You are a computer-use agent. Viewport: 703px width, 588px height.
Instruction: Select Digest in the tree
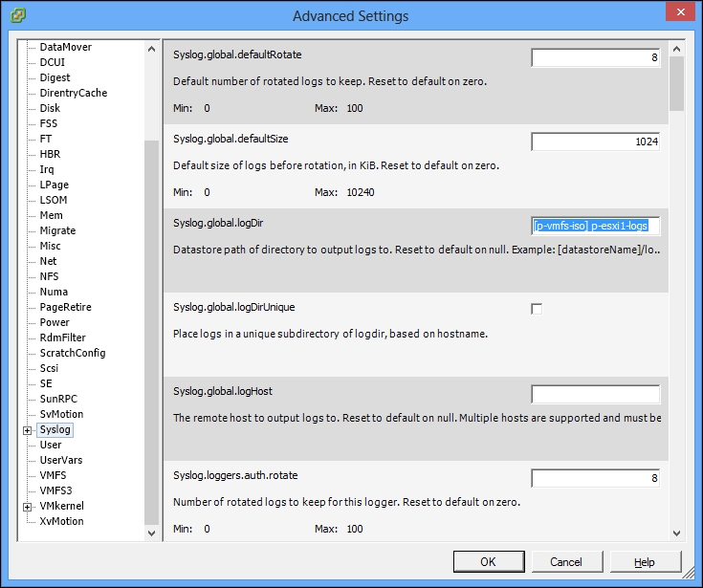click(x=55, y=77)
